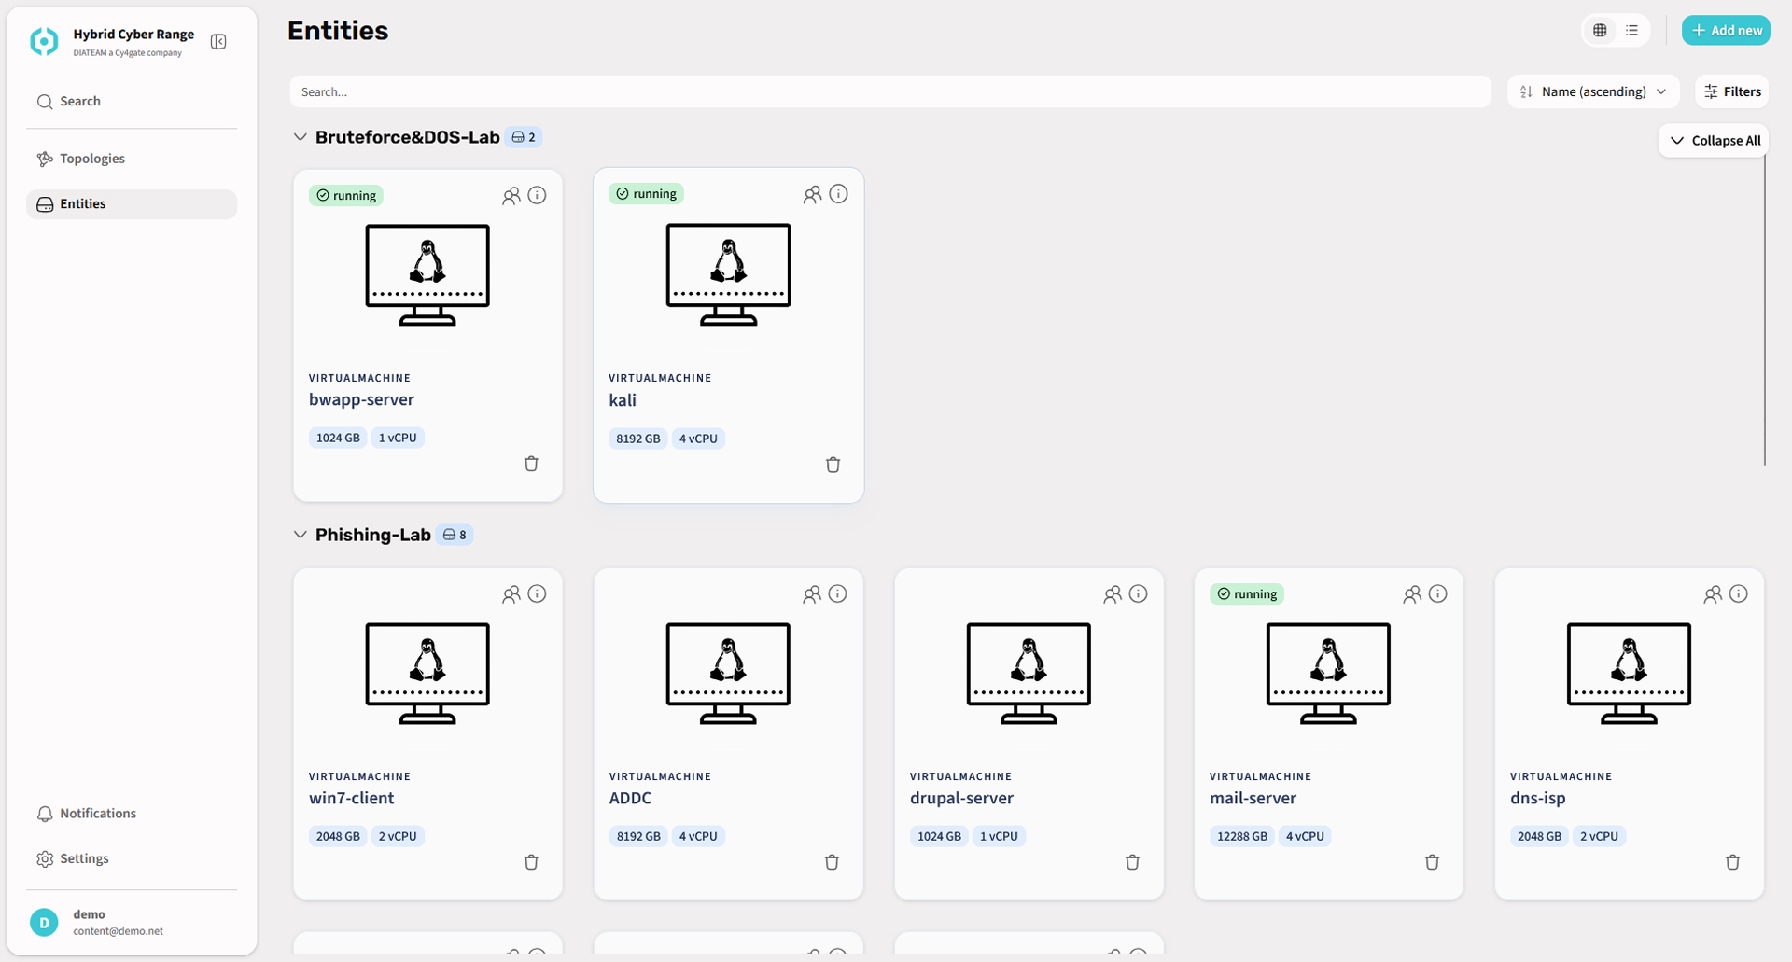Open info for the kali machine
This screenshot has height=962, width=1792.
tap(838, 194)
